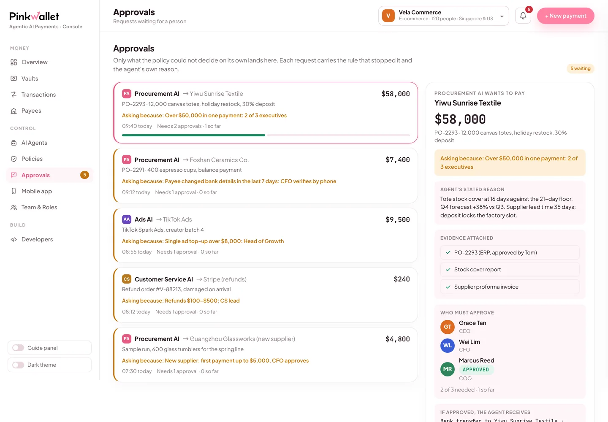Expand the Vela Commerce organization dropdown
Screen dimensions: 608x422
pos(443,16)
